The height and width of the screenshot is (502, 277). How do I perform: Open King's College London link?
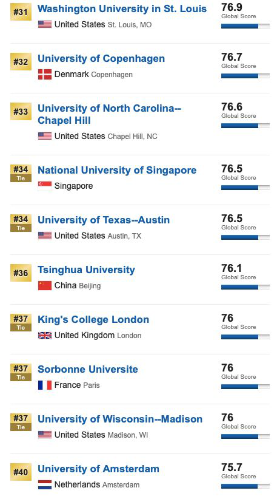(93, 319)
